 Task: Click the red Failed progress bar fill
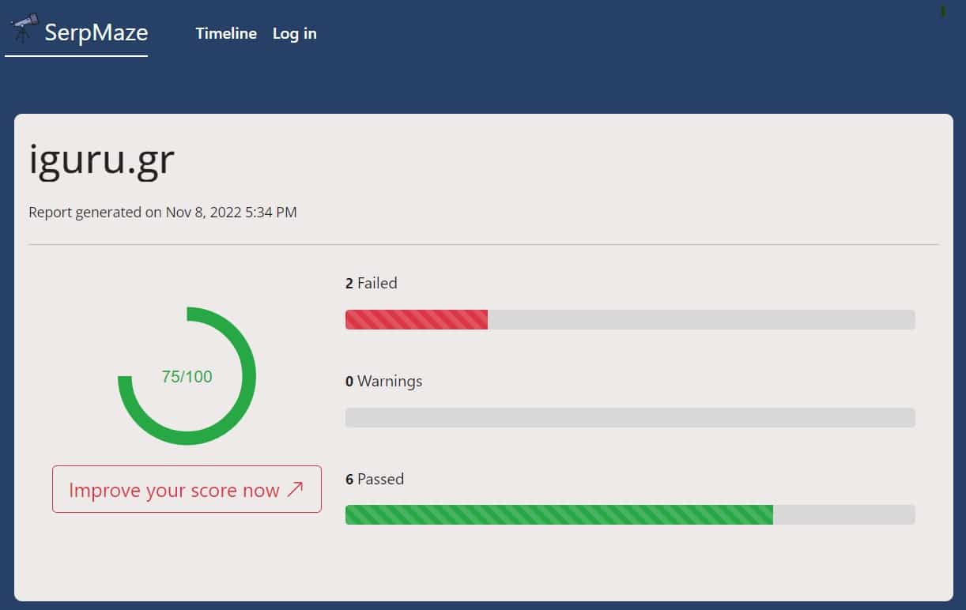pos(417,319)
